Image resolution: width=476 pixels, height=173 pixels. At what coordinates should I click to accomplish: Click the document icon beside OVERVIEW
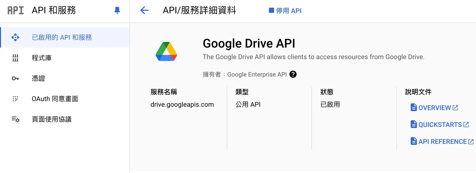(414, 107)
